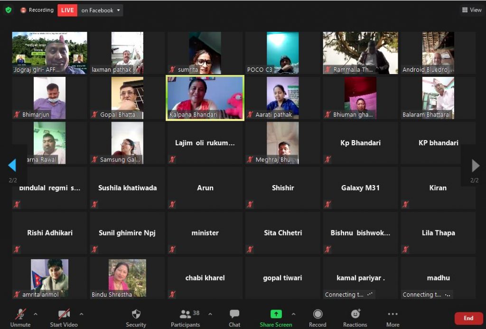
Task: Open the View layout menu
Action: [x=471, y=10]
